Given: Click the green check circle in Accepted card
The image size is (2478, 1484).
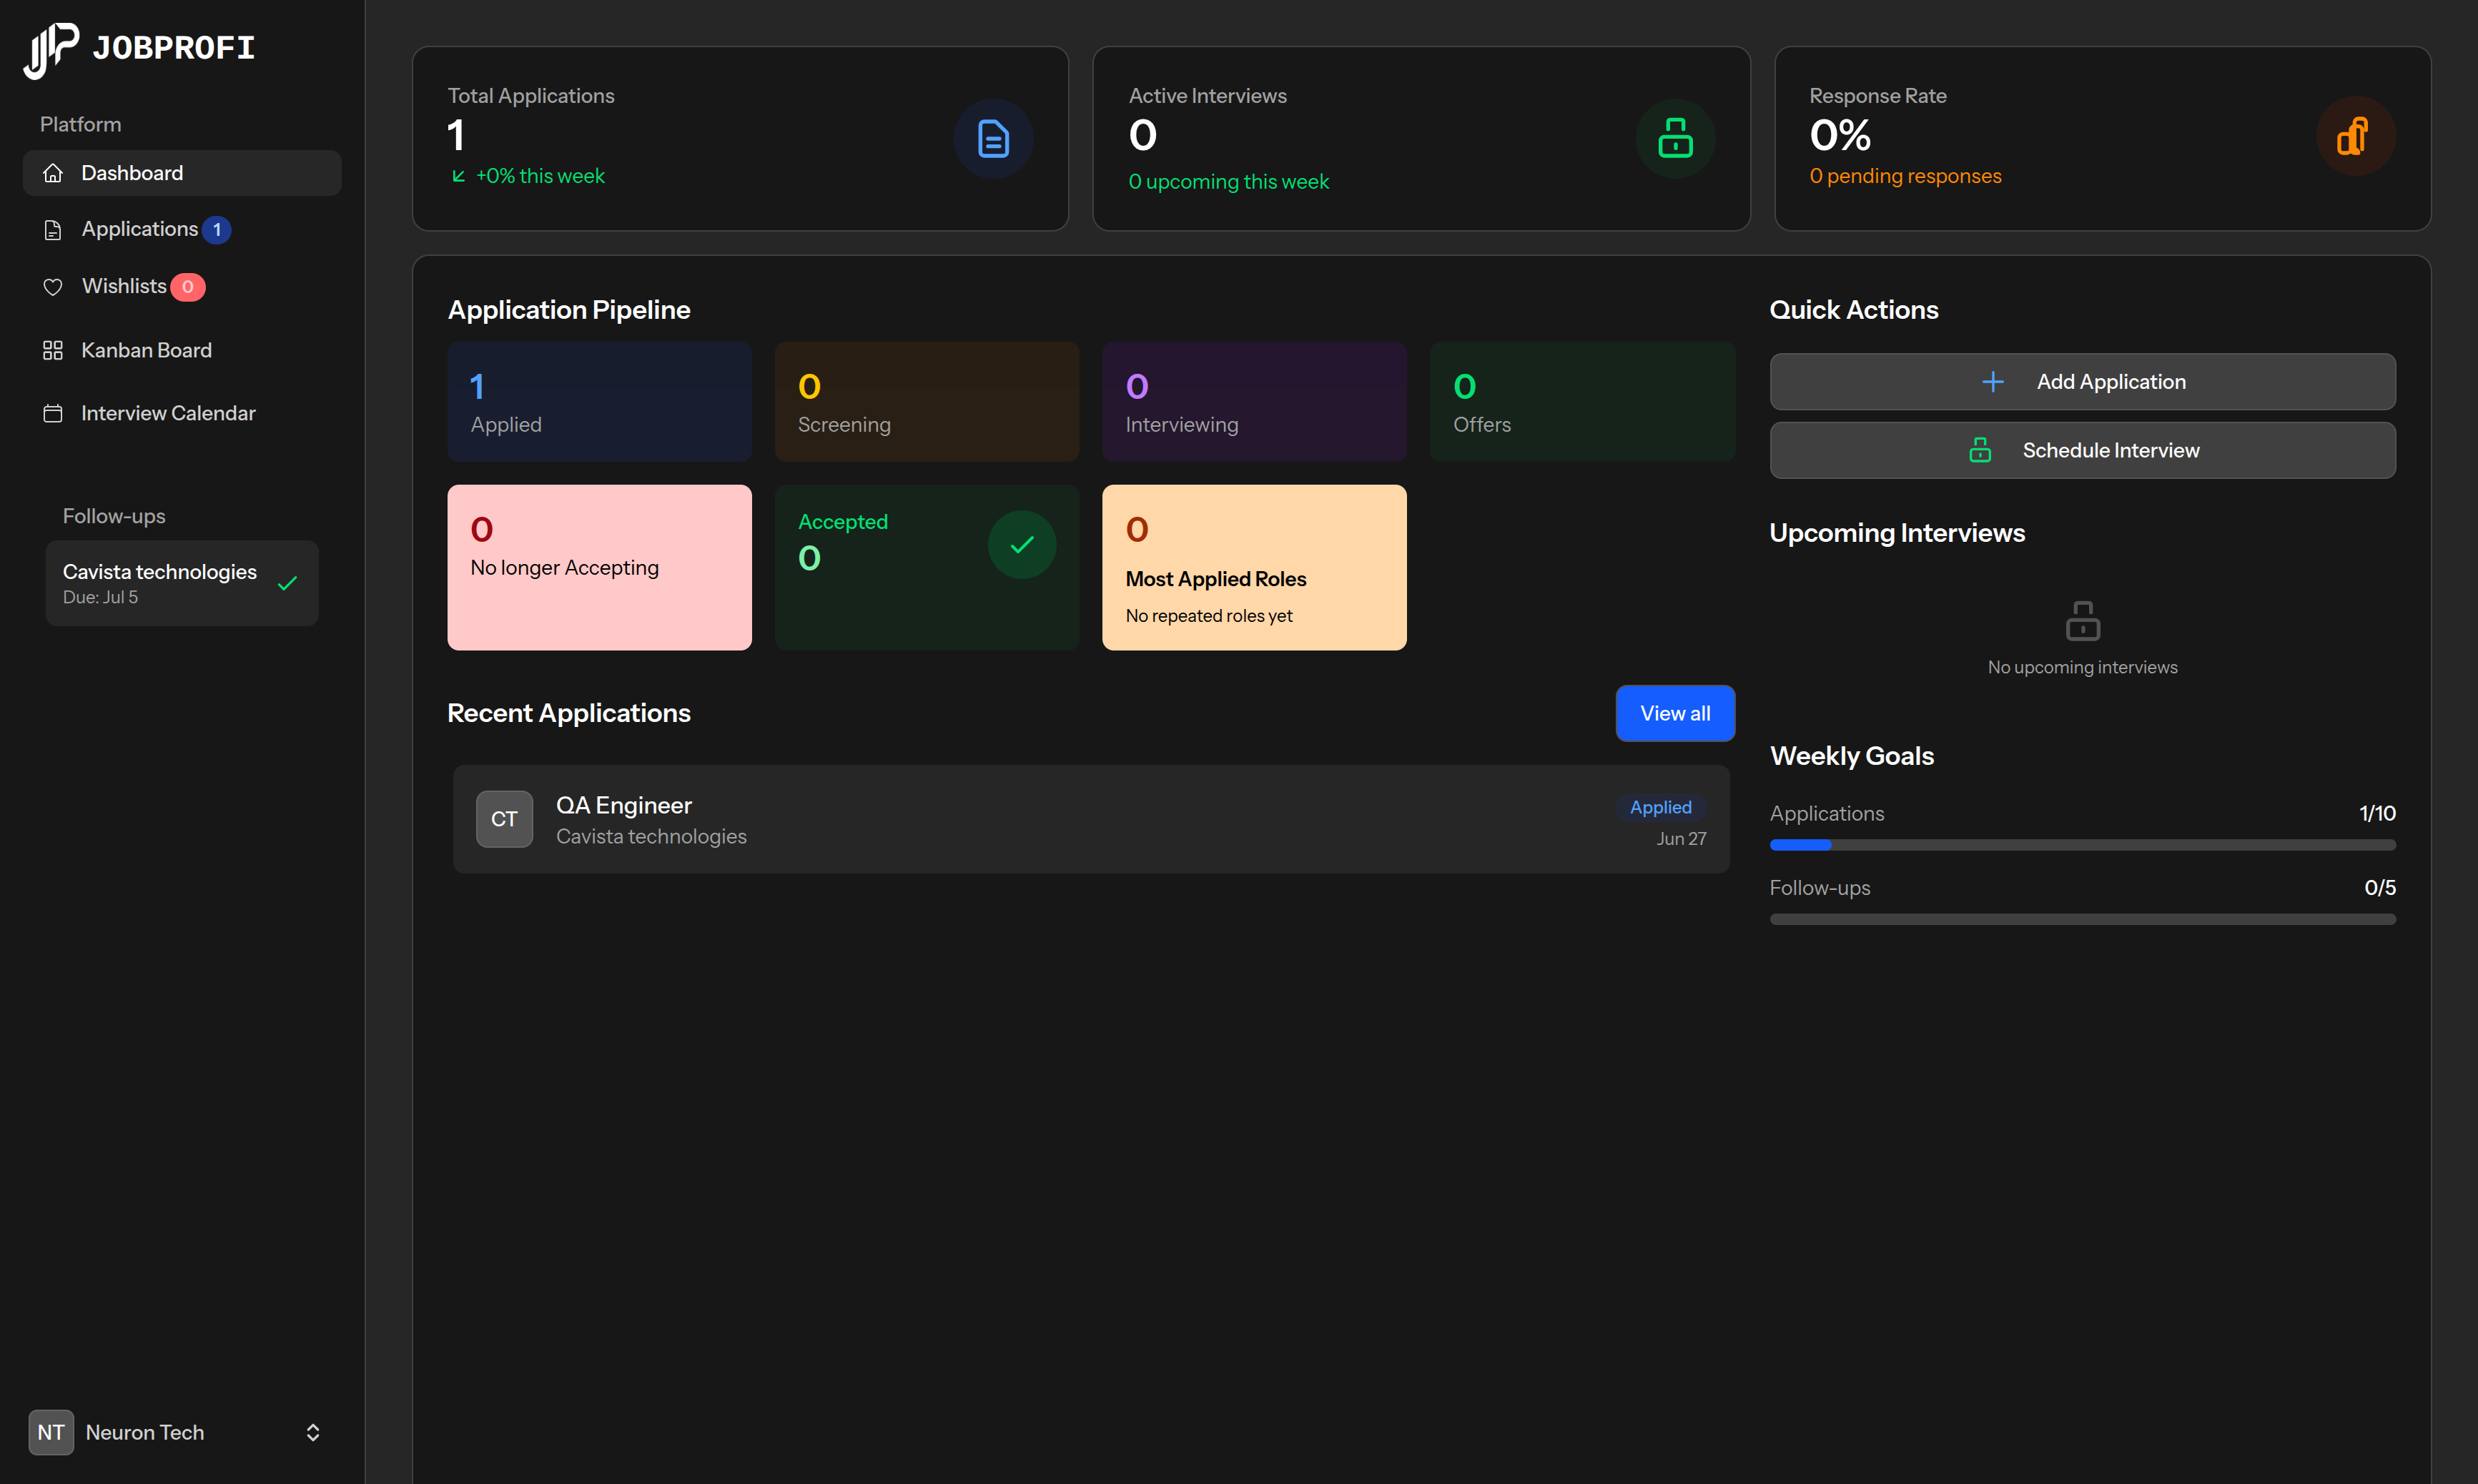Looking at the screenshot, I should 1021,544.
